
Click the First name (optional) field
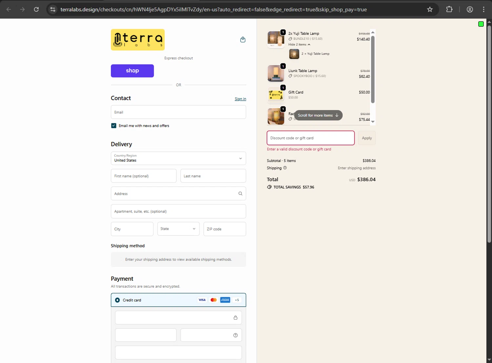(x=144, y=176)
